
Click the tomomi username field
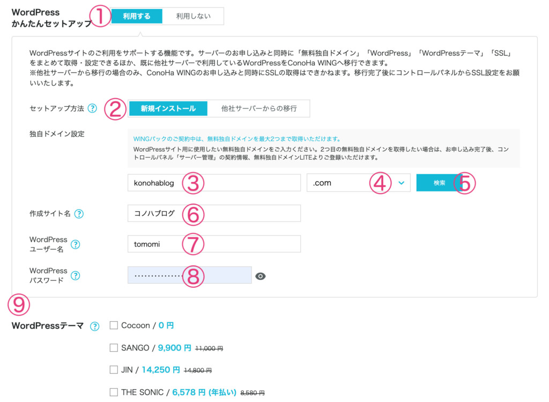pyautogui.click(x=214, y=244)
